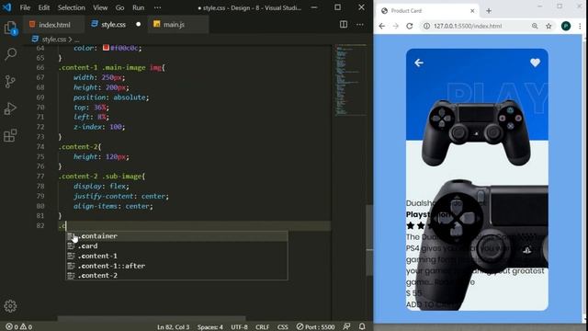588x331 pixels.
Task: Close the Product Card browser tab
Action: (x=472, y=11)
